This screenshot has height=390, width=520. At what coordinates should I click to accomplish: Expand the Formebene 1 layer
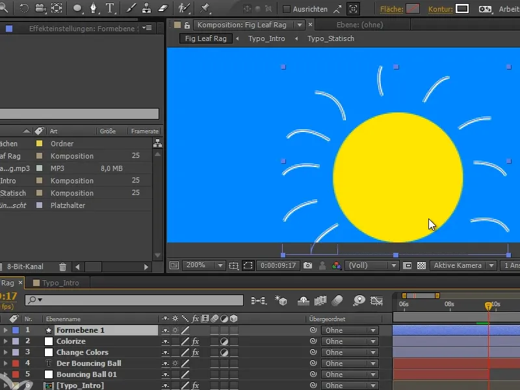[x=5, y=330]
